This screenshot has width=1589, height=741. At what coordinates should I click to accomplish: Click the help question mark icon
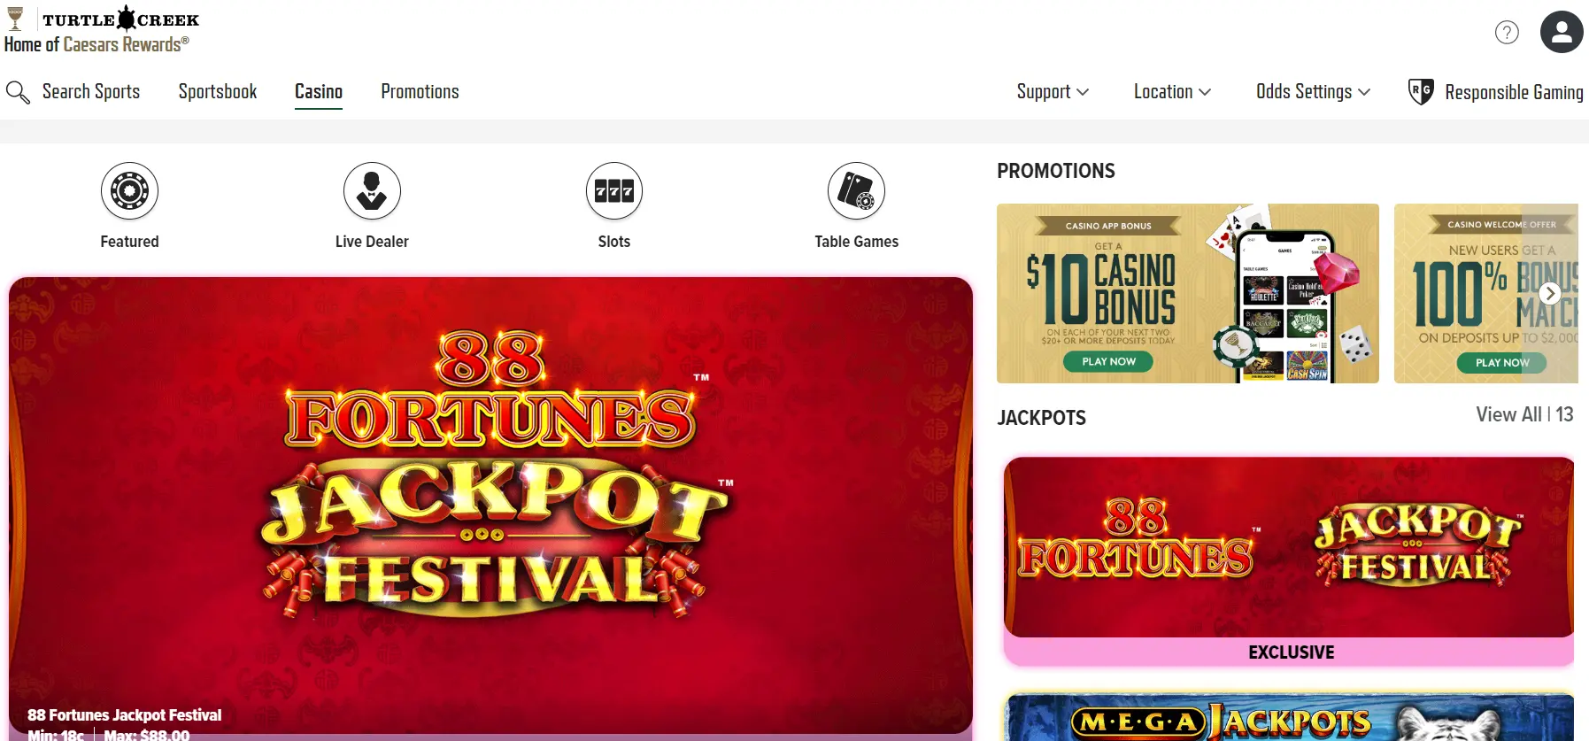[1507, 33]
